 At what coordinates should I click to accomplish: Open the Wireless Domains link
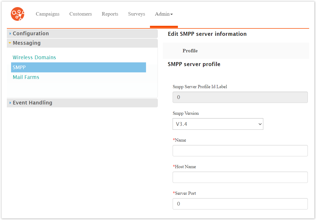[x=34, y=57]
